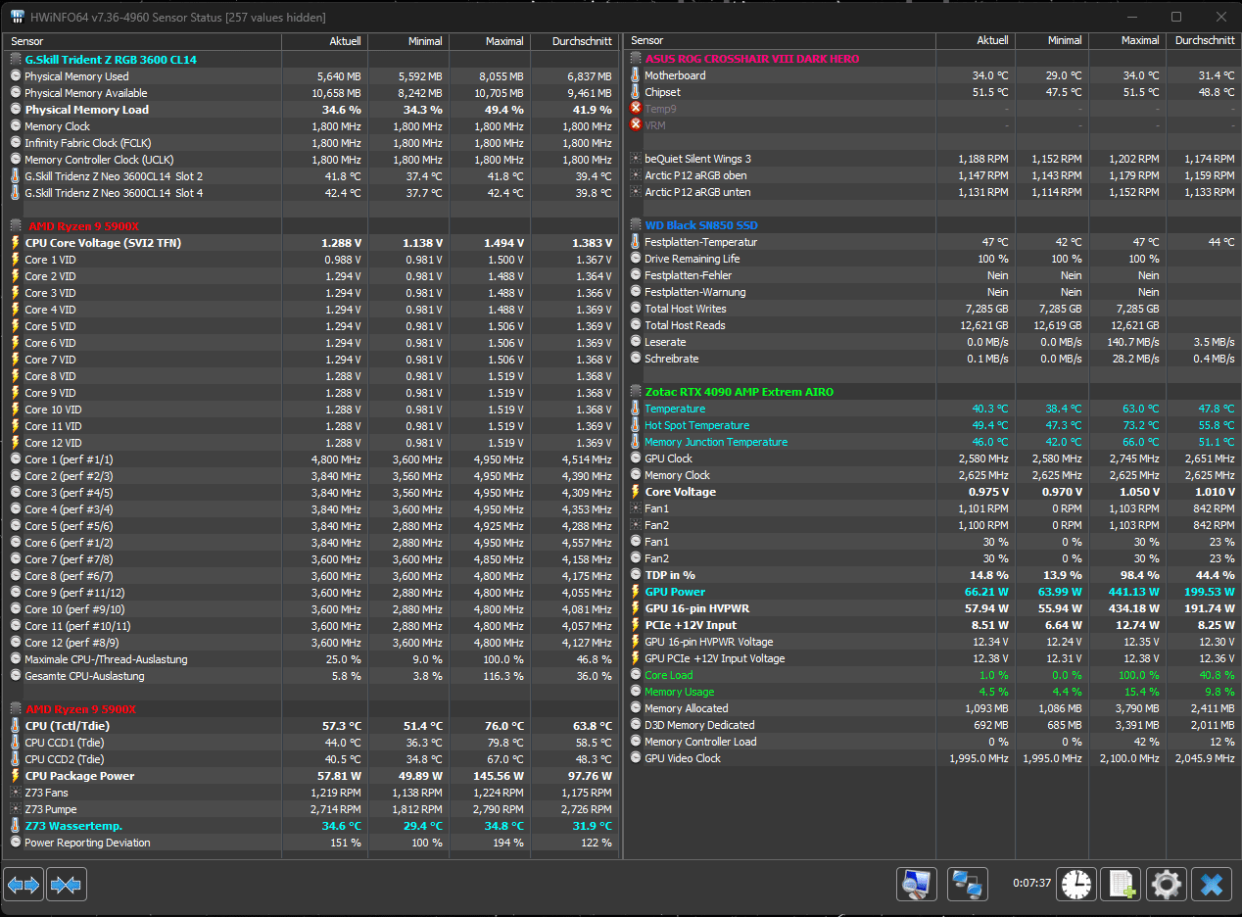Viewport: 1242px width, 917px height.
Task: Click the thermometer icon beside Chipset
Action: tap(636, 92)
